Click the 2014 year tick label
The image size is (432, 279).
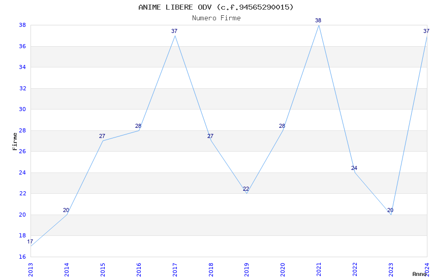click(x=67, y=270)
